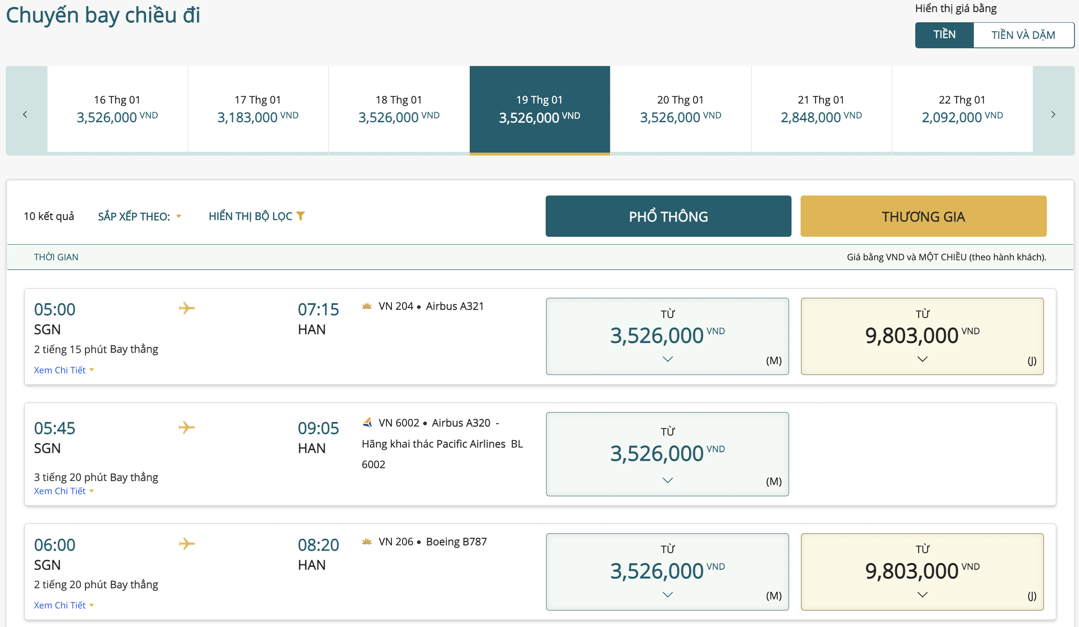Screen dimensions: 1079x627
Task: Click plane icon on 05:00 flight
Action: click(x=187, y=308)
